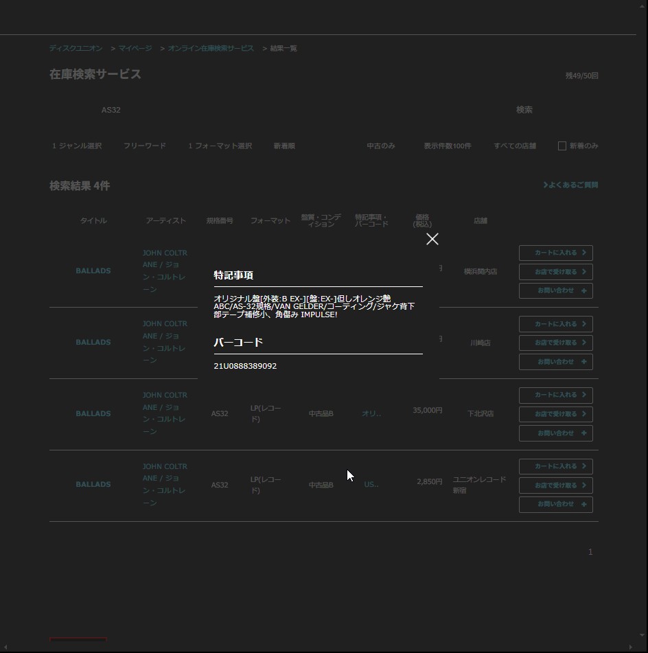
Task: Toggle the 新着のみ checkbox
Action: click(562, 146)
